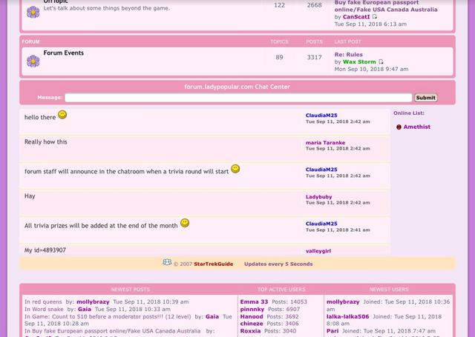Click Forum Events topics count 89
The width and height of the screenshot is (475, 337).
point(279,57)
